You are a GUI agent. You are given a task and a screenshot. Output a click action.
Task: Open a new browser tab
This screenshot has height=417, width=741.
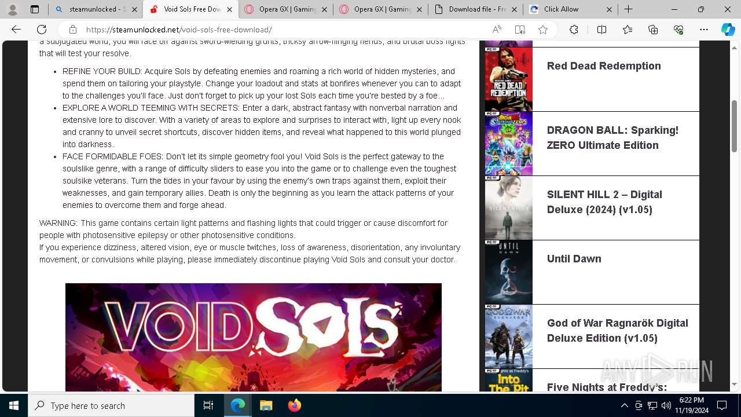coord(628,9)
